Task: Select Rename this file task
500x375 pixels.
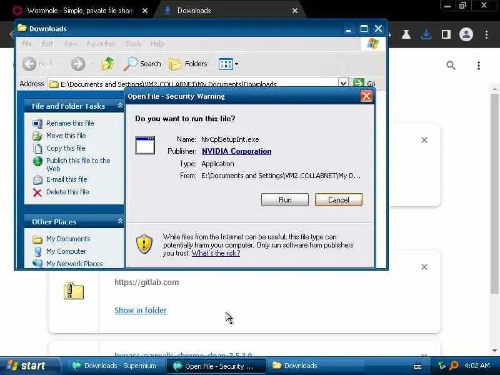Action: pos(70,123)
